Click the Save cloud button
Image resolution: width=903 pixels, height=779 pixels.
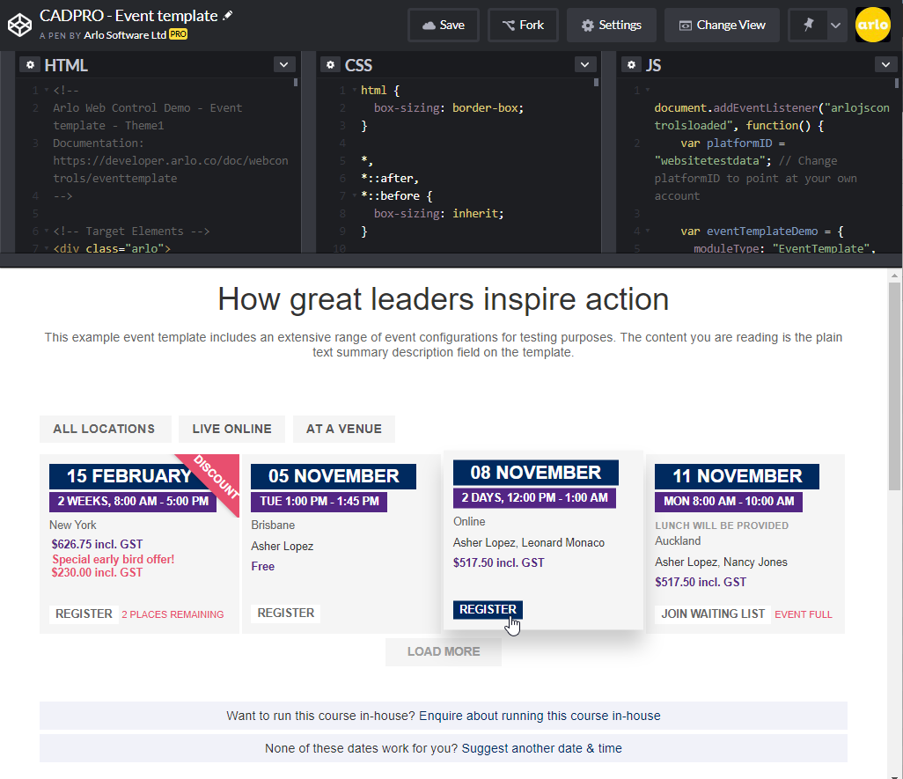443,25
